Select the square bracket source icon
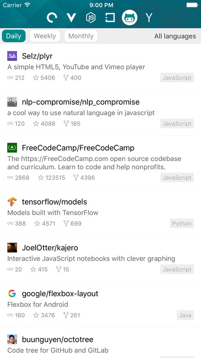Image resolution: width=201 pixels, height=358 pixels. 110,17
